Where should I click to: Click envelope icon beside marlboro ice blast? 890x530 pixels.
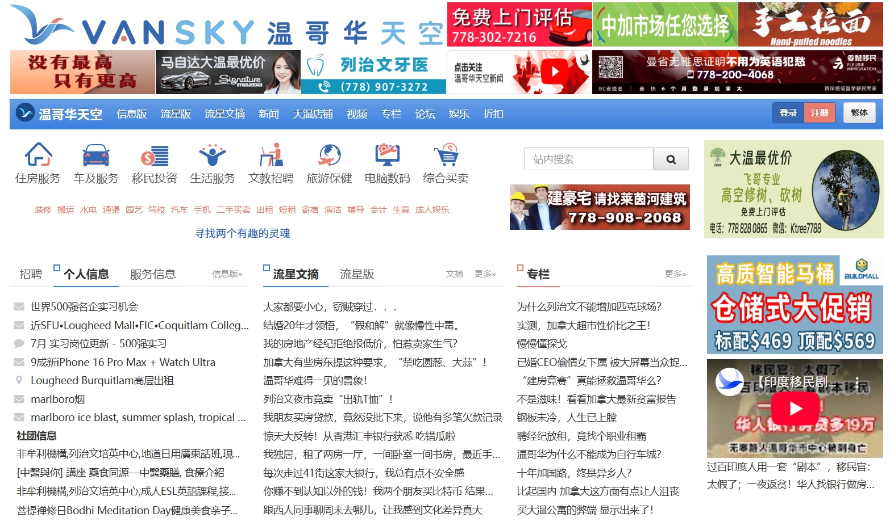(19, 418)
